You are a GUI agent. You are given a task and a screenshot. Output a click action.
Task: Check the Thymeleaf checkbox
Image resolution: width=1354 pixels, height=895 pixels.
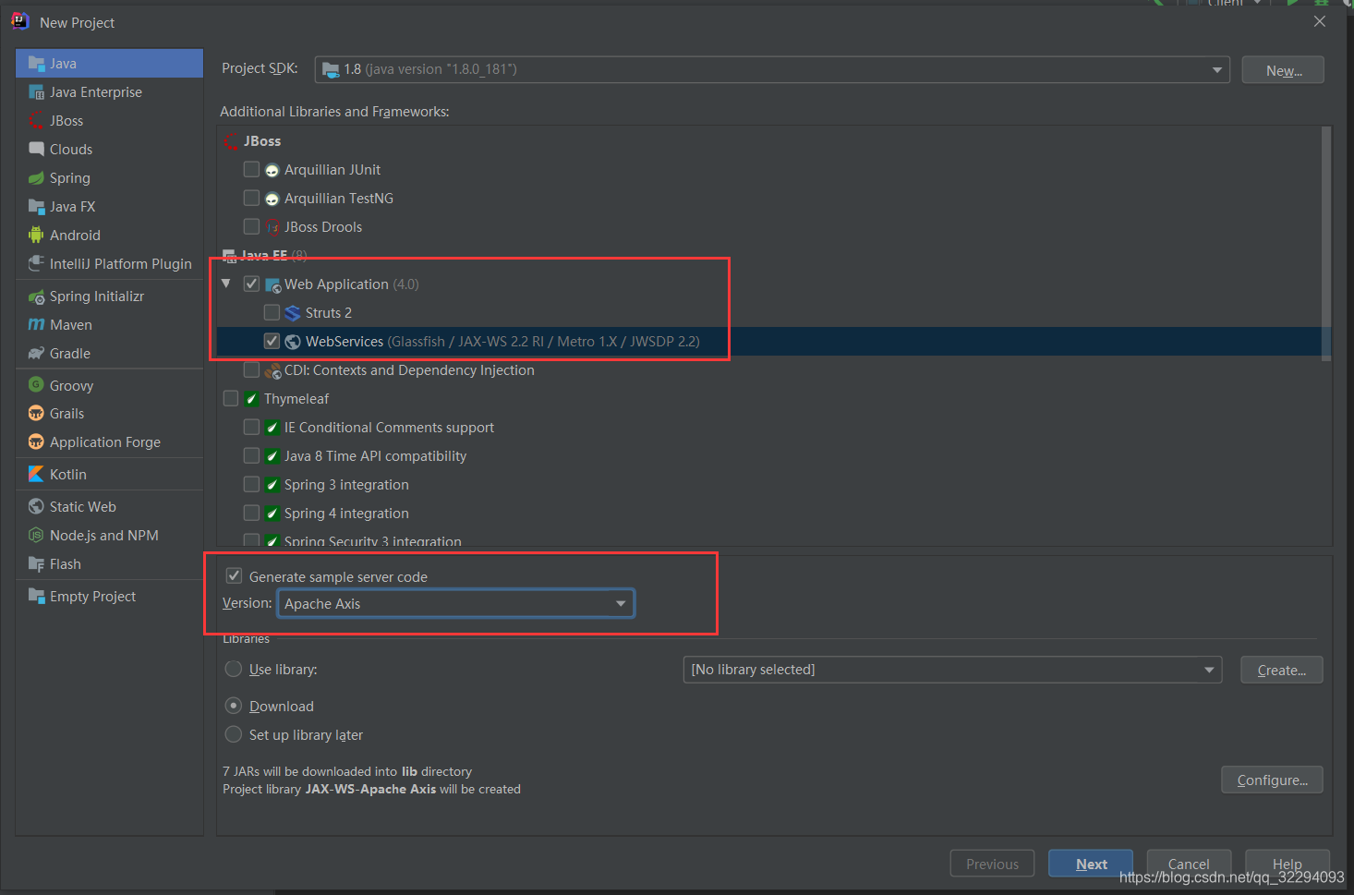231,399
